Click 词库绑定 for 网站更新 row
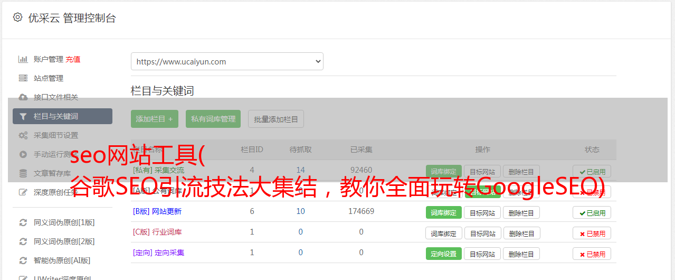 coord(444,212)
